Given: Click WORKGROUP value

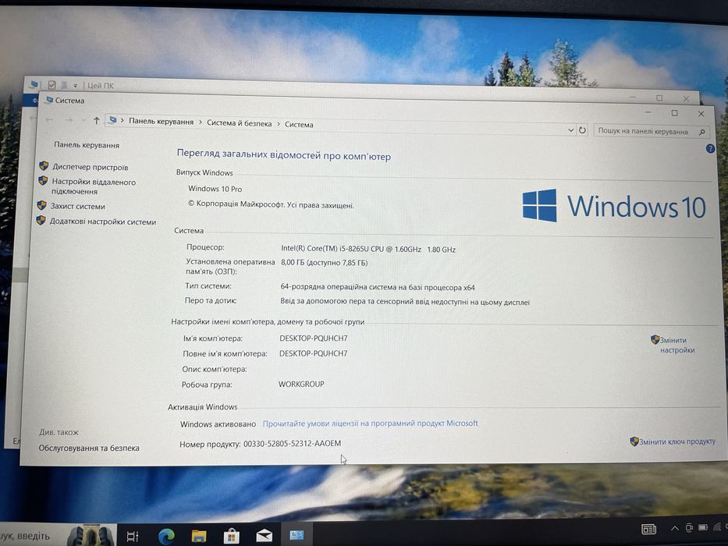Looking at the screenshot, I should tap(301, 384).
